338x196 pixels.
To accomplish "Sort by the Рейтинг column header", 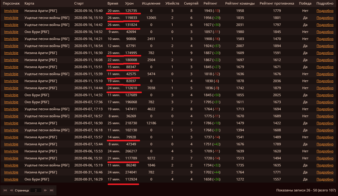I will click(x=210, y=3).
